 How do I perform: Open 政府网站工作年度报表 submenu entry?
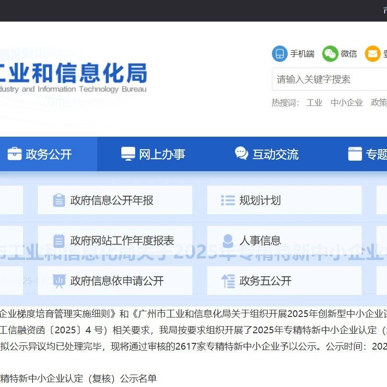tap(115, 240)
